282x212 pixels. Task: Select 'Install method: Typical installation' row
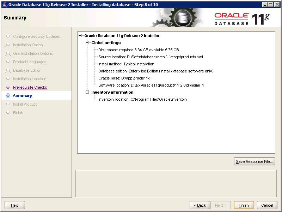126,64
